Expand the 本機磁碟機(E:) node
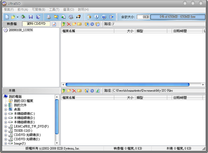 [x=6, y=122]
